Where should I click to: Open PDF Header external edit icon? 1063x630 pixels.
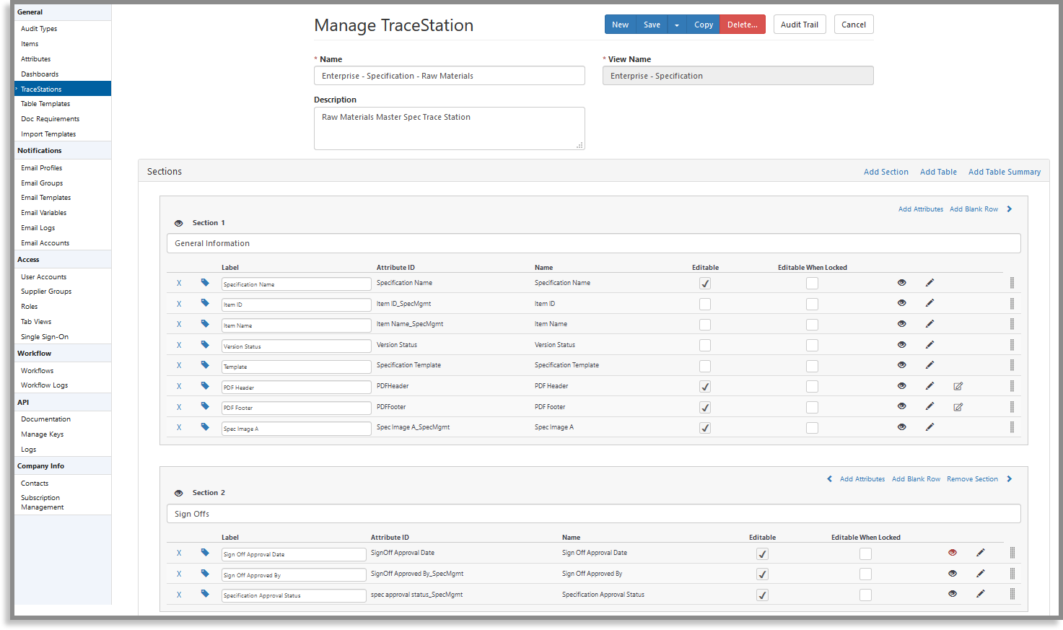tap(958, 386)
